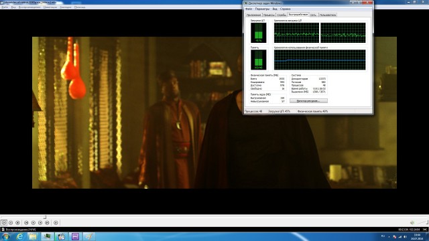This screenshot has height=241, width=429.
Task: Click the Play button in player controls
Action: pos(4,223)
